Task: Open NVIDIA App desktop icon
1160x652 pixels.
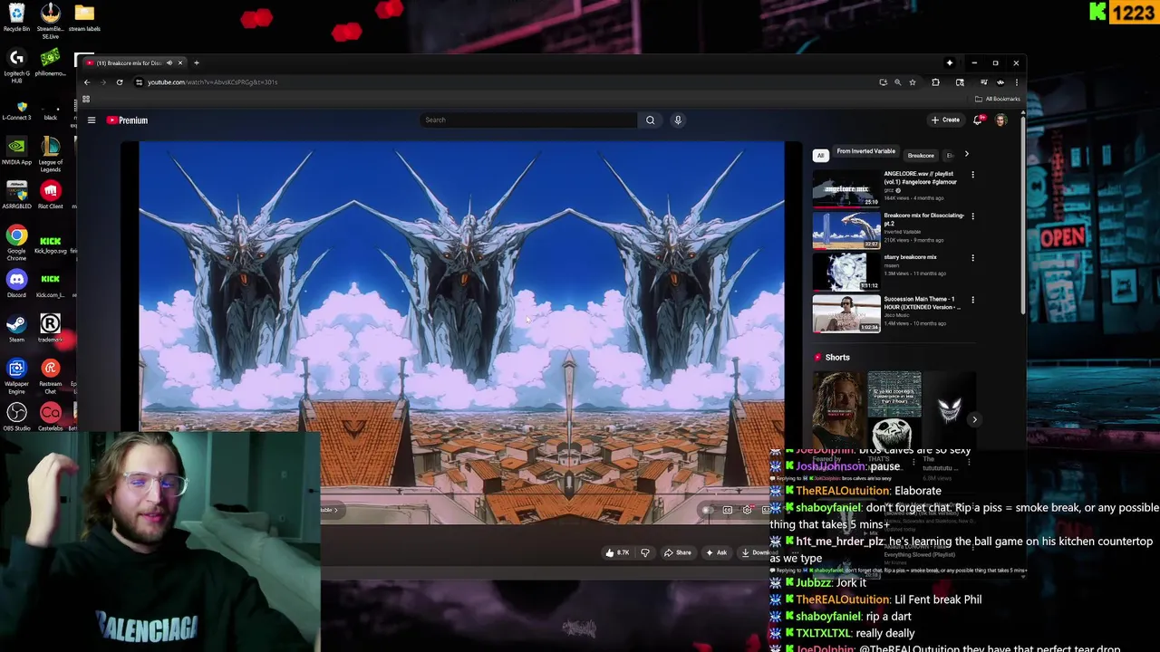Action: (x=16, y=150)
